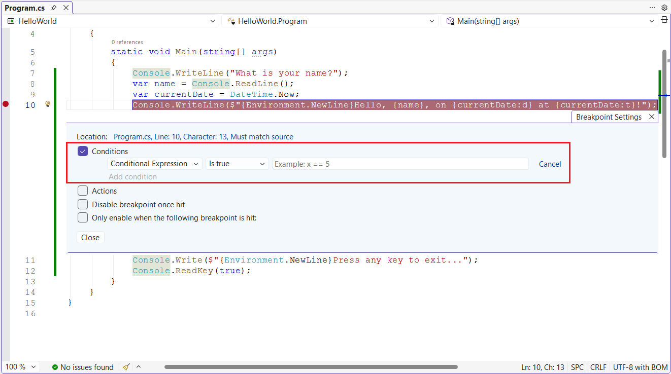Click the 'No issues found' status icon

[x=56, y=367]
